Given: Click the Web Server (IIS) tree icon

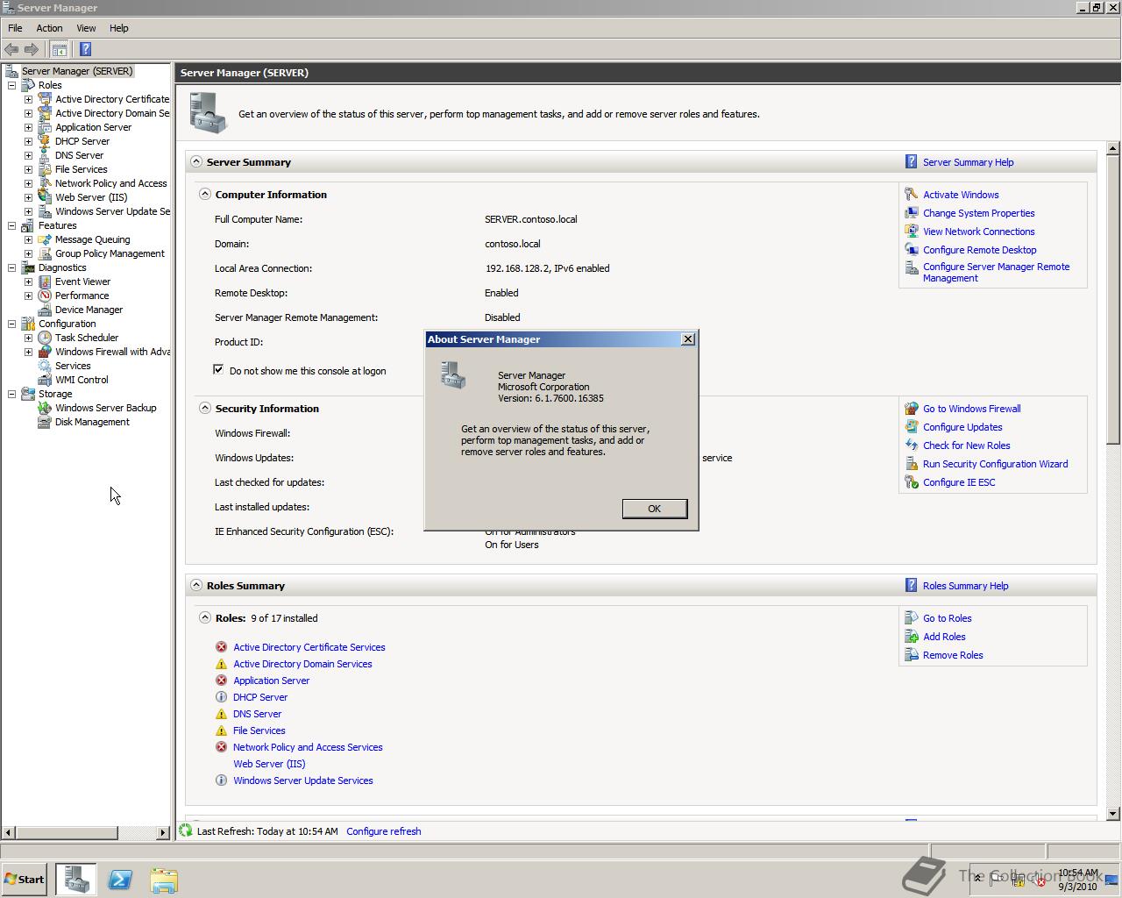Looking at the screenshot, I should click(x=45, y=197).
